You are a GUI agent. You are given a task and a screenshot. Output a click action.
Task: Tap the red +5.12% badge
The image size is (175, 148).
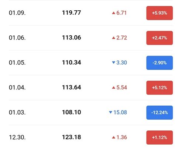159,88
